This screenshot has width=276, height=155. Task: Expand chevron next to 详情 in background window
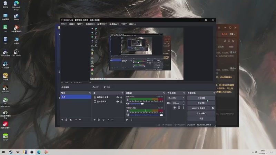point(234,34)
